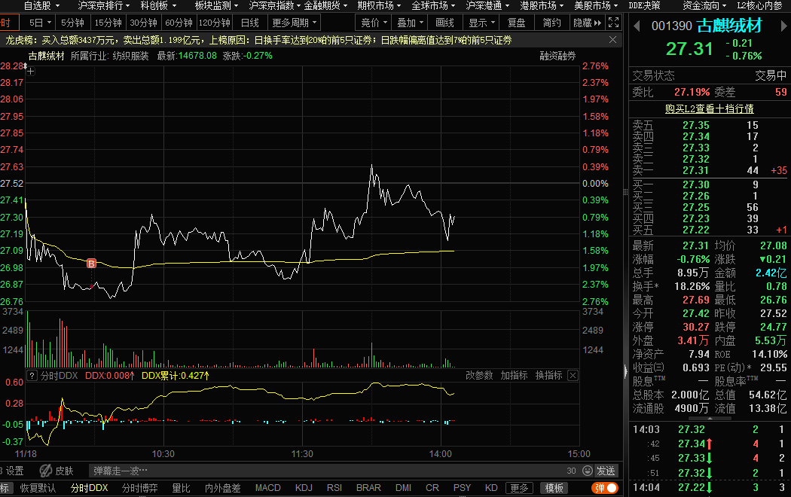This screenshot has height=497, width=791.
Task: Click 发送 to send danmaku
Action: pyautogui.click(x=606, y=471)
